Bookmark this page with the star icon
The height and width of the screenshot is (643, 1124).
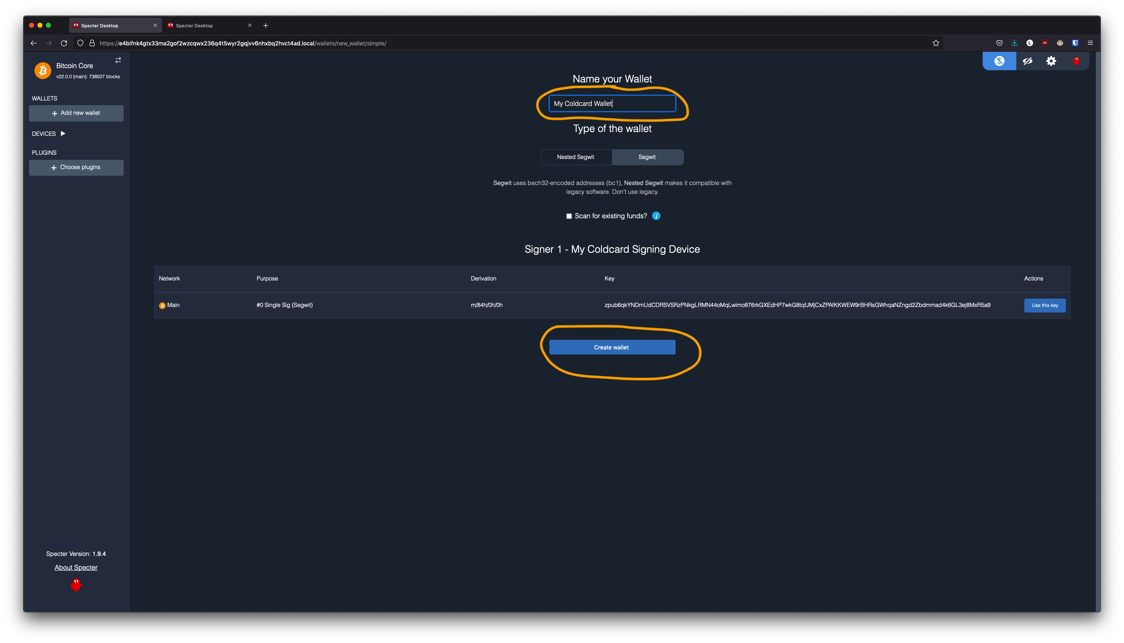click(x=936, y=43)
